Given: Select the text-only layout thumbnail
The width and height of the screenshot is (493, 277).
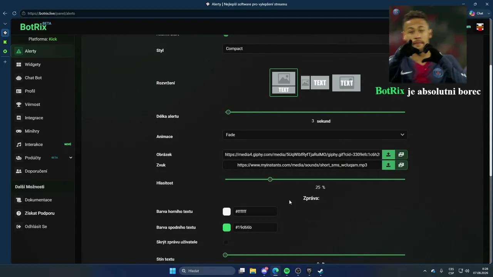Looking at the screenshot, I should point(346,83).
